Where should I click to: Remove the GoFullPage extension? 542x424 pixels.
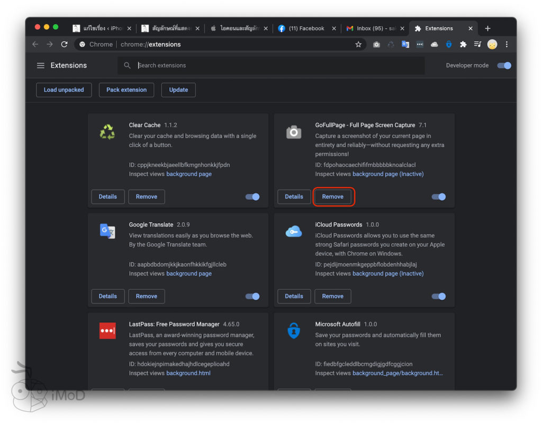click(x=333, y=197)
